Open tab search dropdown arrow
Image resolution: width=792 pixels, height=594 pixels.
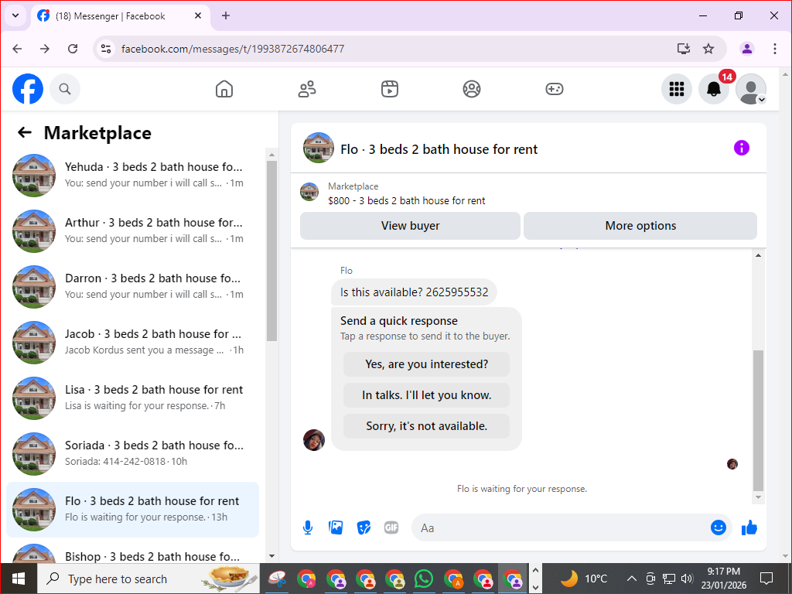(x=15, y=15)
